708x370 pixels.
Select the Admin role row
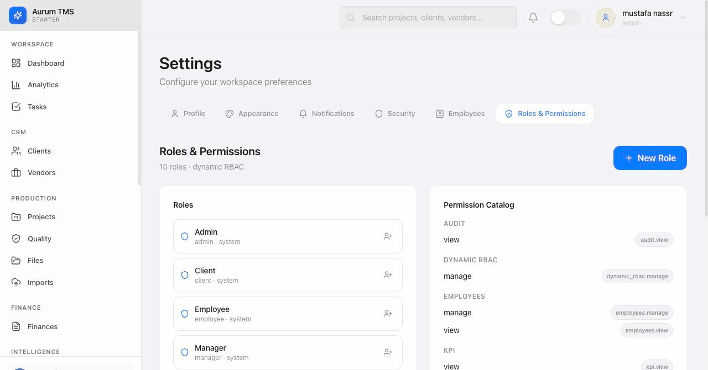(x=288, y=236)
